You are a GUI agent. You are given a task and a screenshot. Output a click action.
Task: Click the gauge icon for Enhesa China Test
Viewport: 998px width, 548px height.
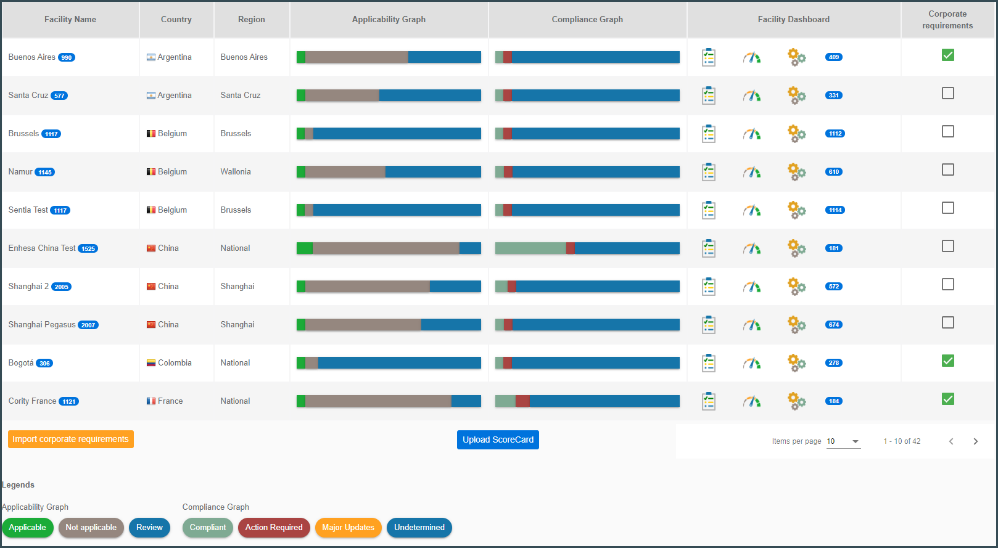coord(751,248)
